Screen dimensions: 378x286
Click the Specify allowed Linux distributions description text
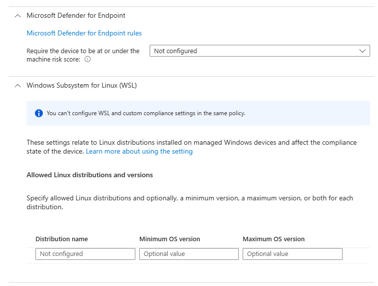click(x=189, y=198)
